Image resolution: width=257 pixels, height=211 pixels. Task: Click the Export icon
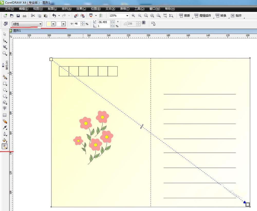coord(82,16)
